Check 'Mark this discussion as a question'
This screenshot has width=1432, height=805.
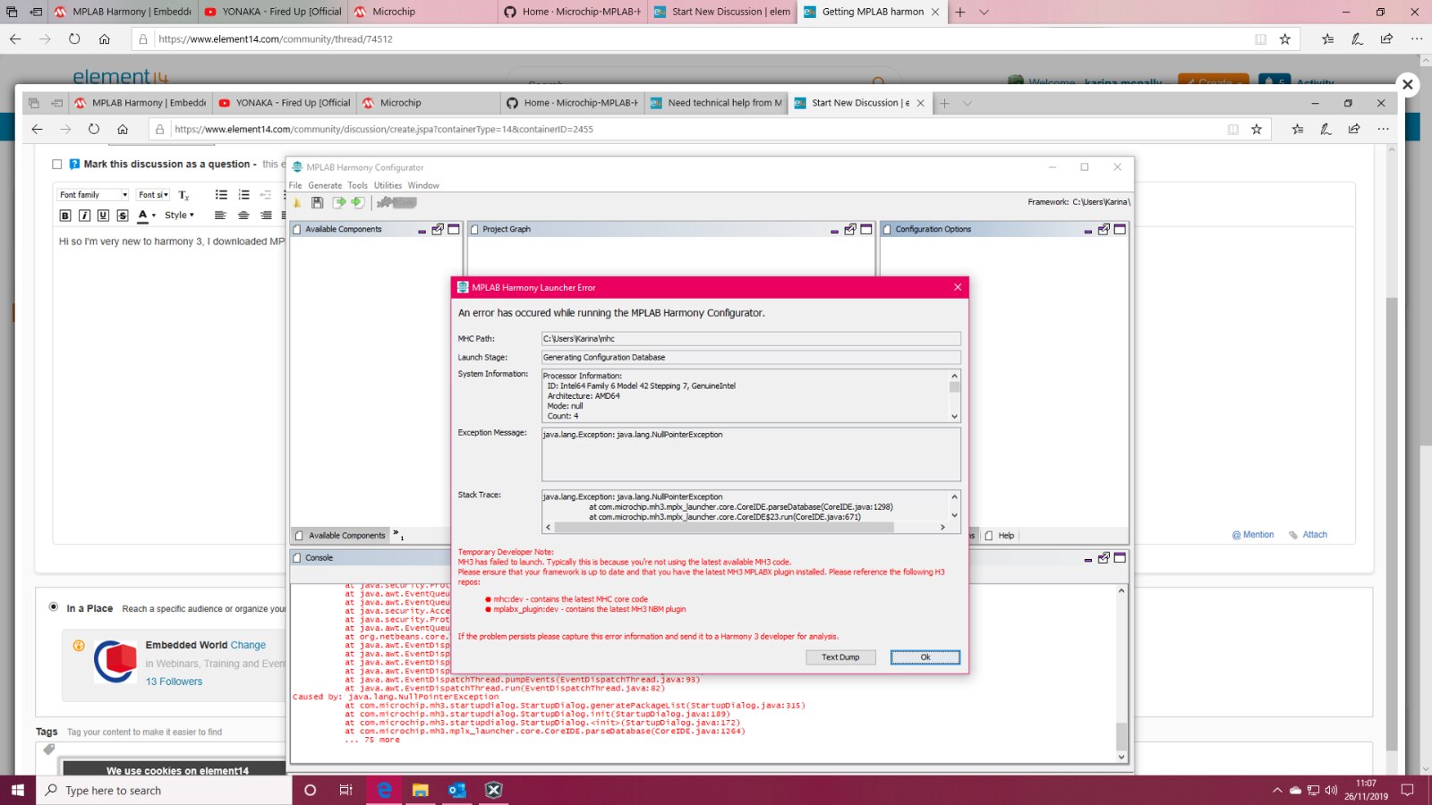click(x=57, y=165)
